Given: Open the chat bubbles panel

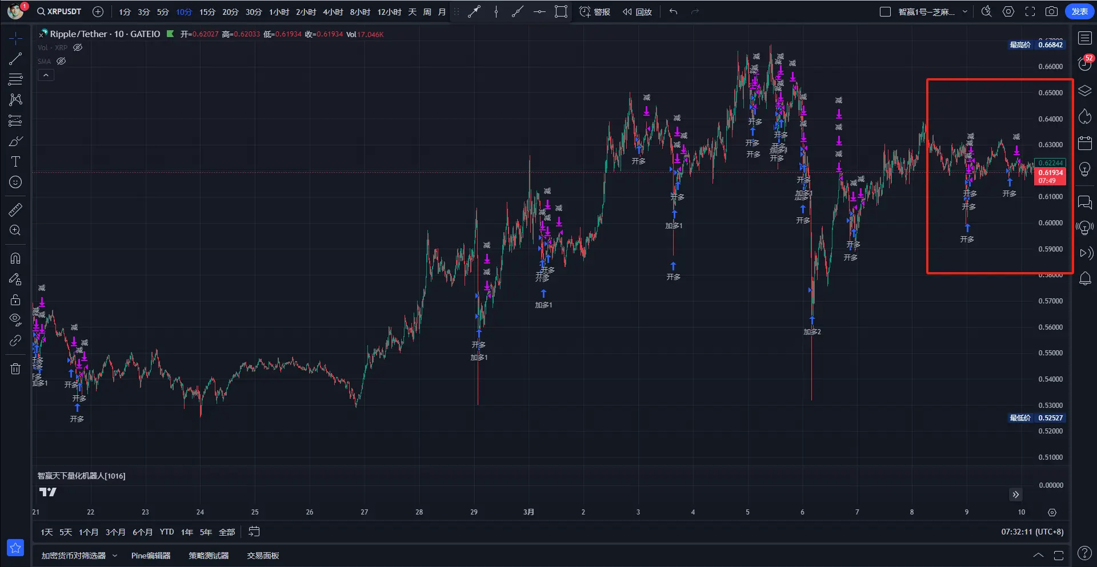Looking at the screenshot, I should 1084,202.
